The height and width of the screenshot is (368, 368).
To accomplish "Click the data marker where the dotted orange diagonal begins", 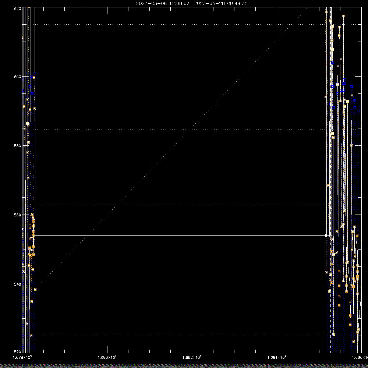I will (35, 289).
